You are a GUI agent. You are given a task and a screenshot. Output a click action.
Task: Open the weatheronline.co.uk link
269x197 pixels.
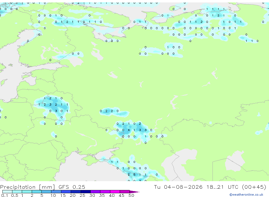click(246, 195)
